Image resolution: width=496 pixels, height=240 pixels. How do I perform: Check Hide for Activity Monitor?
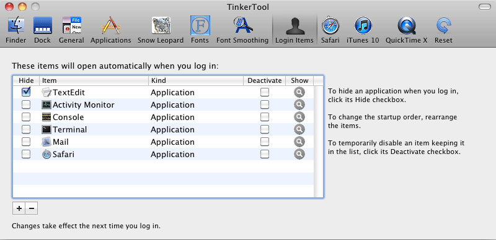(26, 105)
